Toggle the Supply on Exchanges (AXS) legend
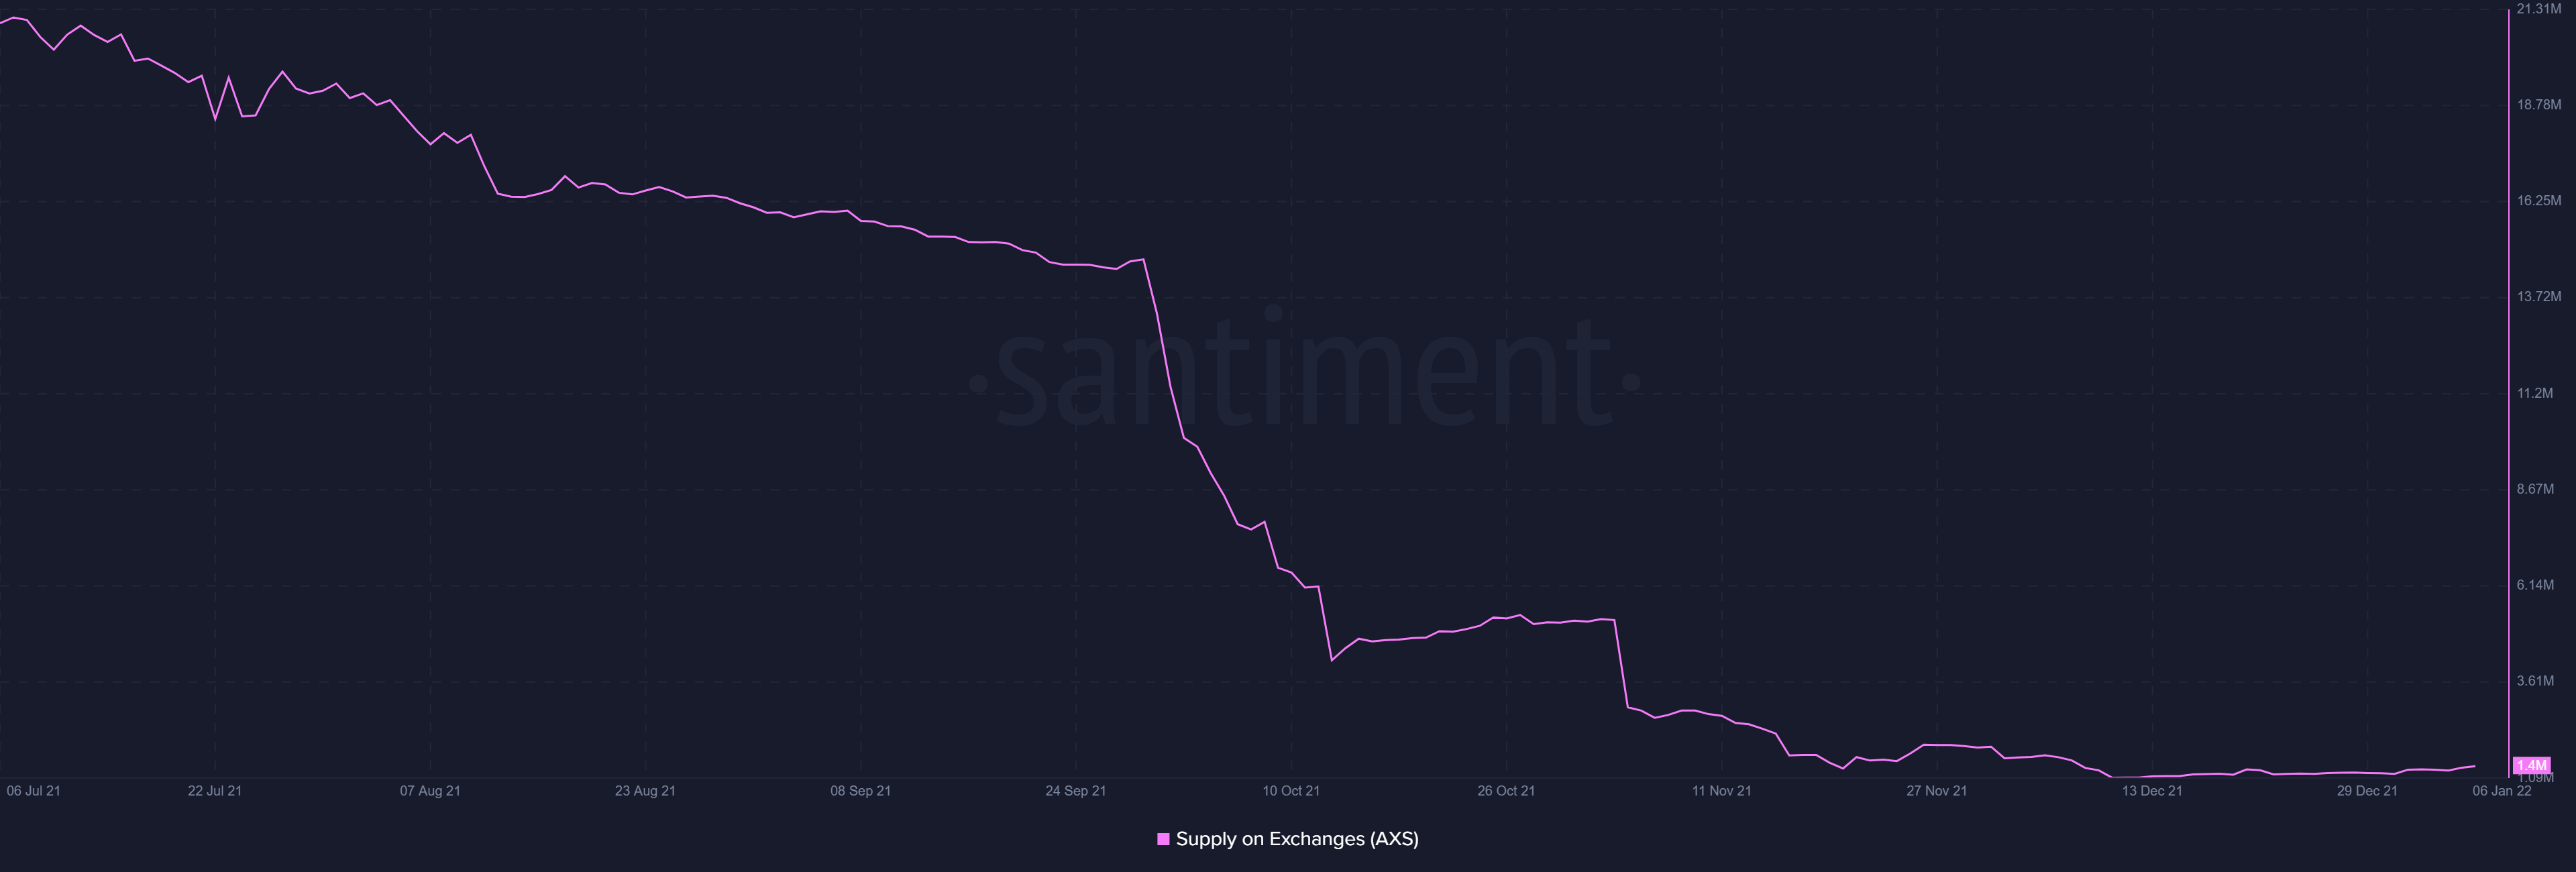 [x=1297, y=839]
